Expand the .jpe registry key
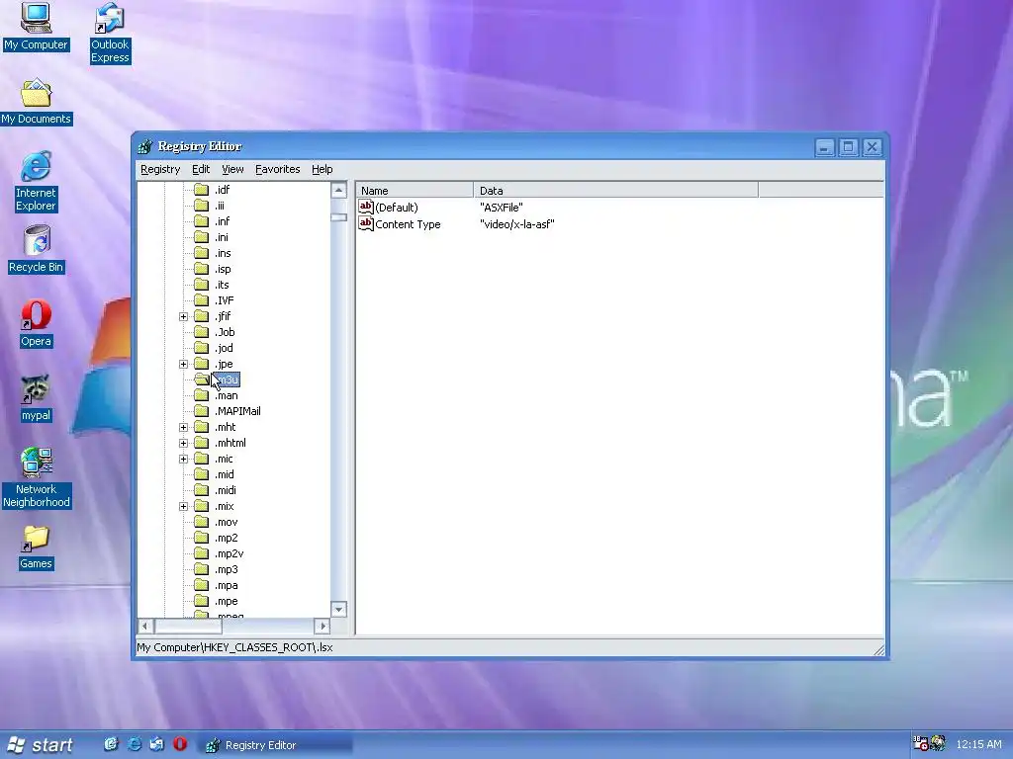Image resolution: width=1013 pixels, height=759 pixels. (183, 364)
